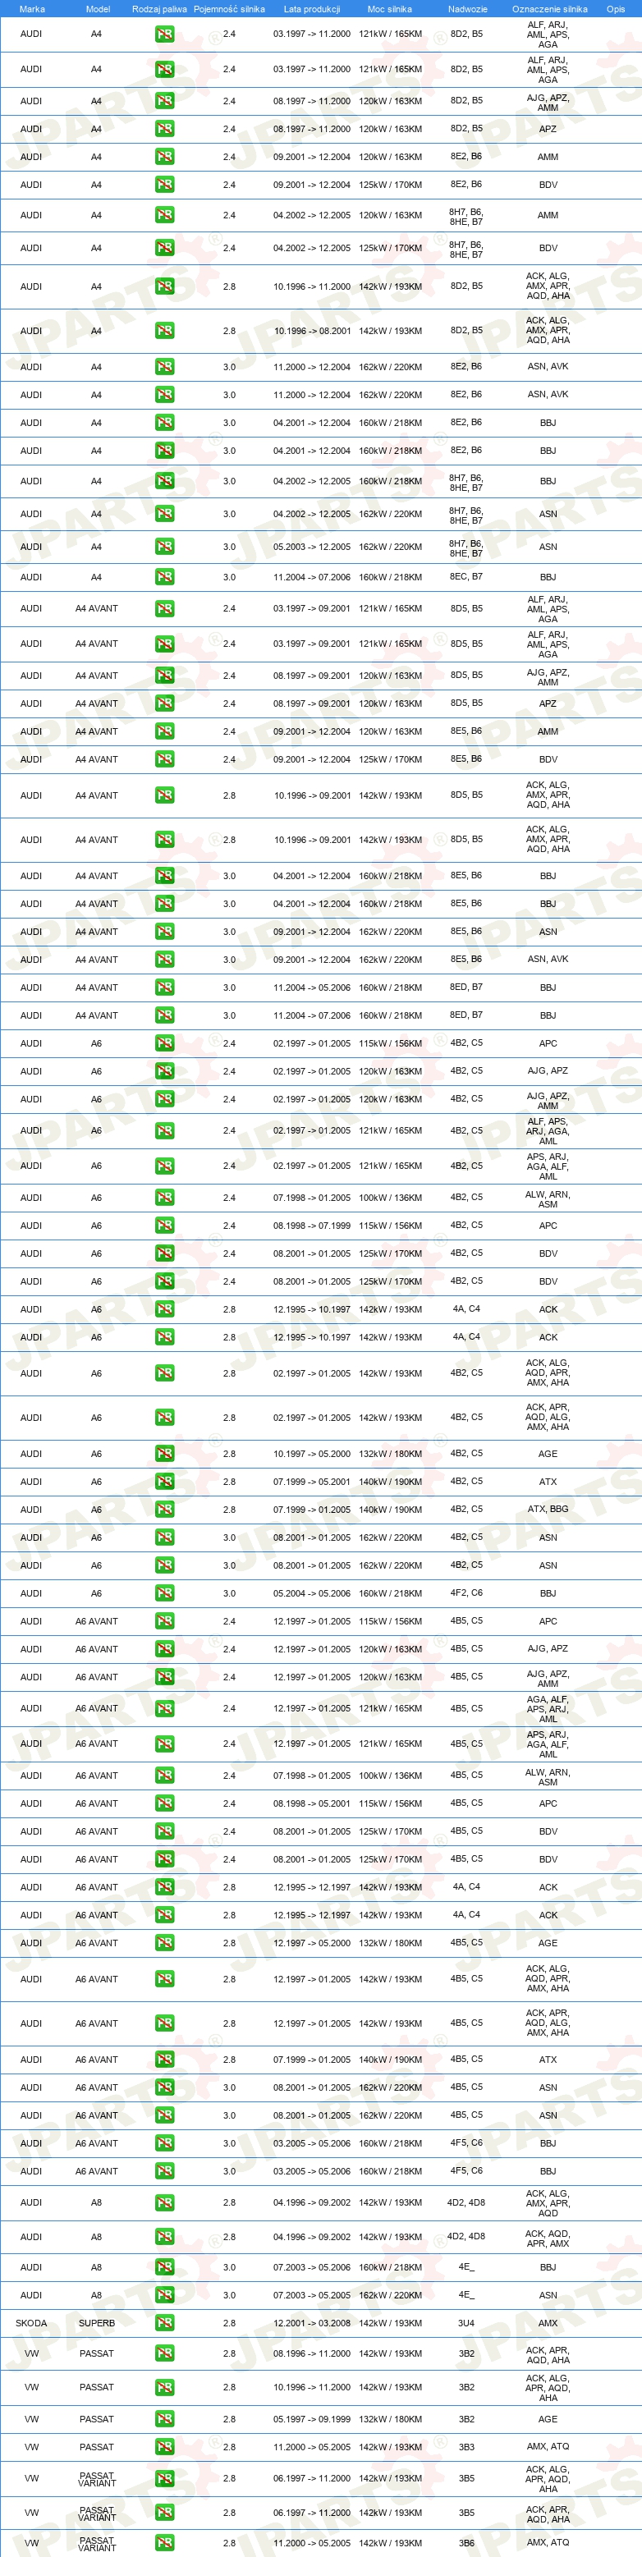This screenshot has width=642, height=2557.
Task: Click fuel icon in A6 ATX, BBG row
Action: pyautogui.click(x=165, y=1510)
